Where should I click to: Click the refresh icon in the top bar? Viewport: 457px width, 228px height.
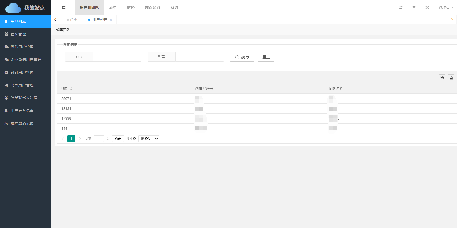tap(401, 7)
